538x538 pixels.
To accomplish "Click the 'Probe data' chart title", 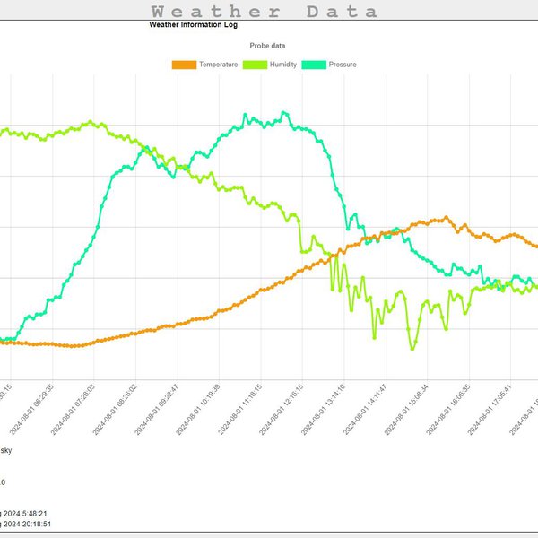I will click(268, 45).
